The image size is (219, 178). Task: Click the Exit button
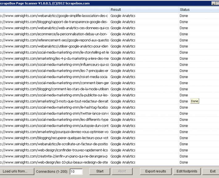click(213, 171)
